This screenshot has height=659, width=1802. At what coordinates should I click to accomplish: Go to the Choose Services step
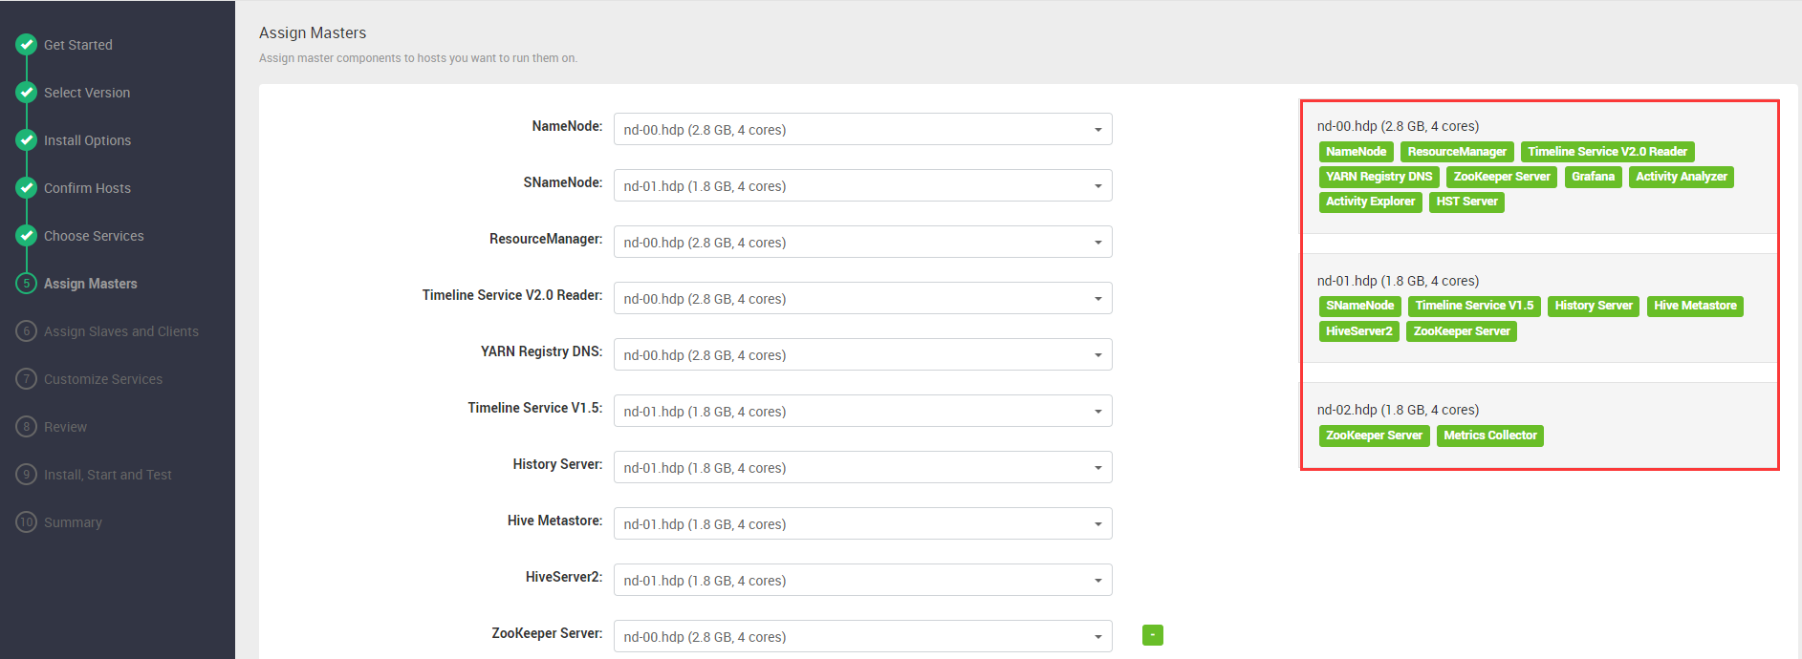click(x=94, y=236)
